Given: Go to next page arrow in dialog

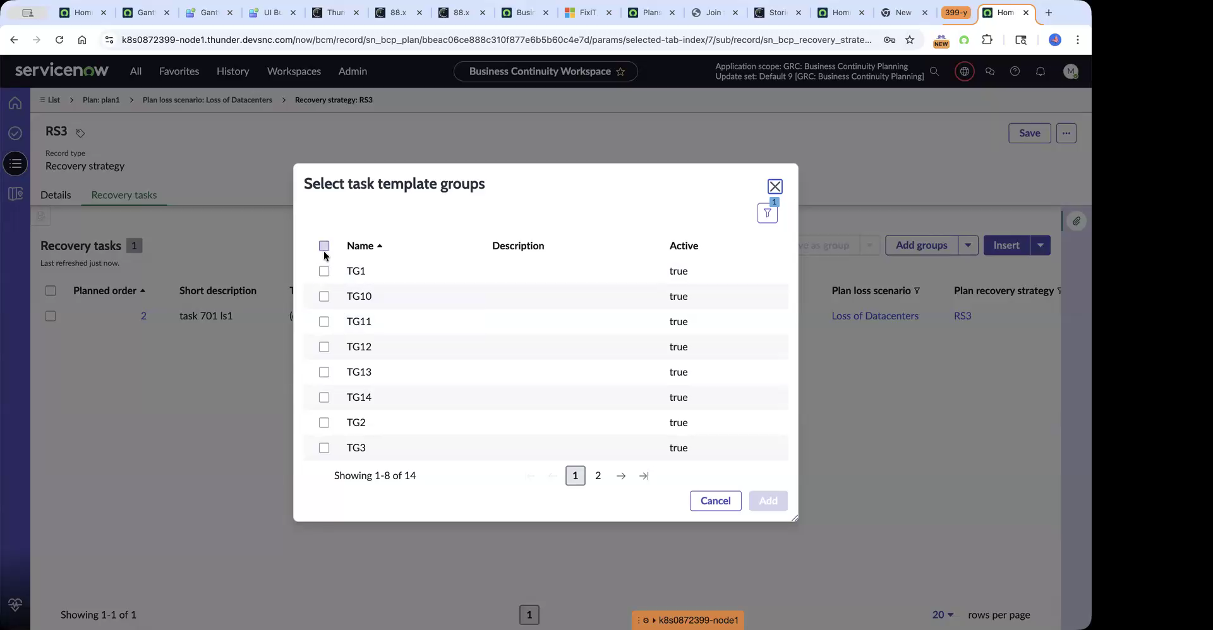Looking at the screenshot, I should 621,476.
